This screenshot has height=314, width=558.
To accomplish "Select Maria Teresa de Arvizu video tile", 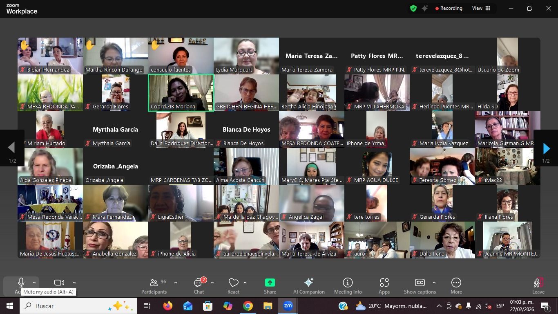I will point(312,240).
